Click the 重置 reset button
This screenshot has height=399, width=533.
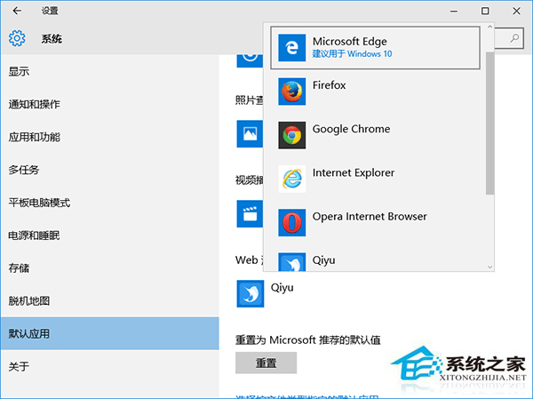266,363
